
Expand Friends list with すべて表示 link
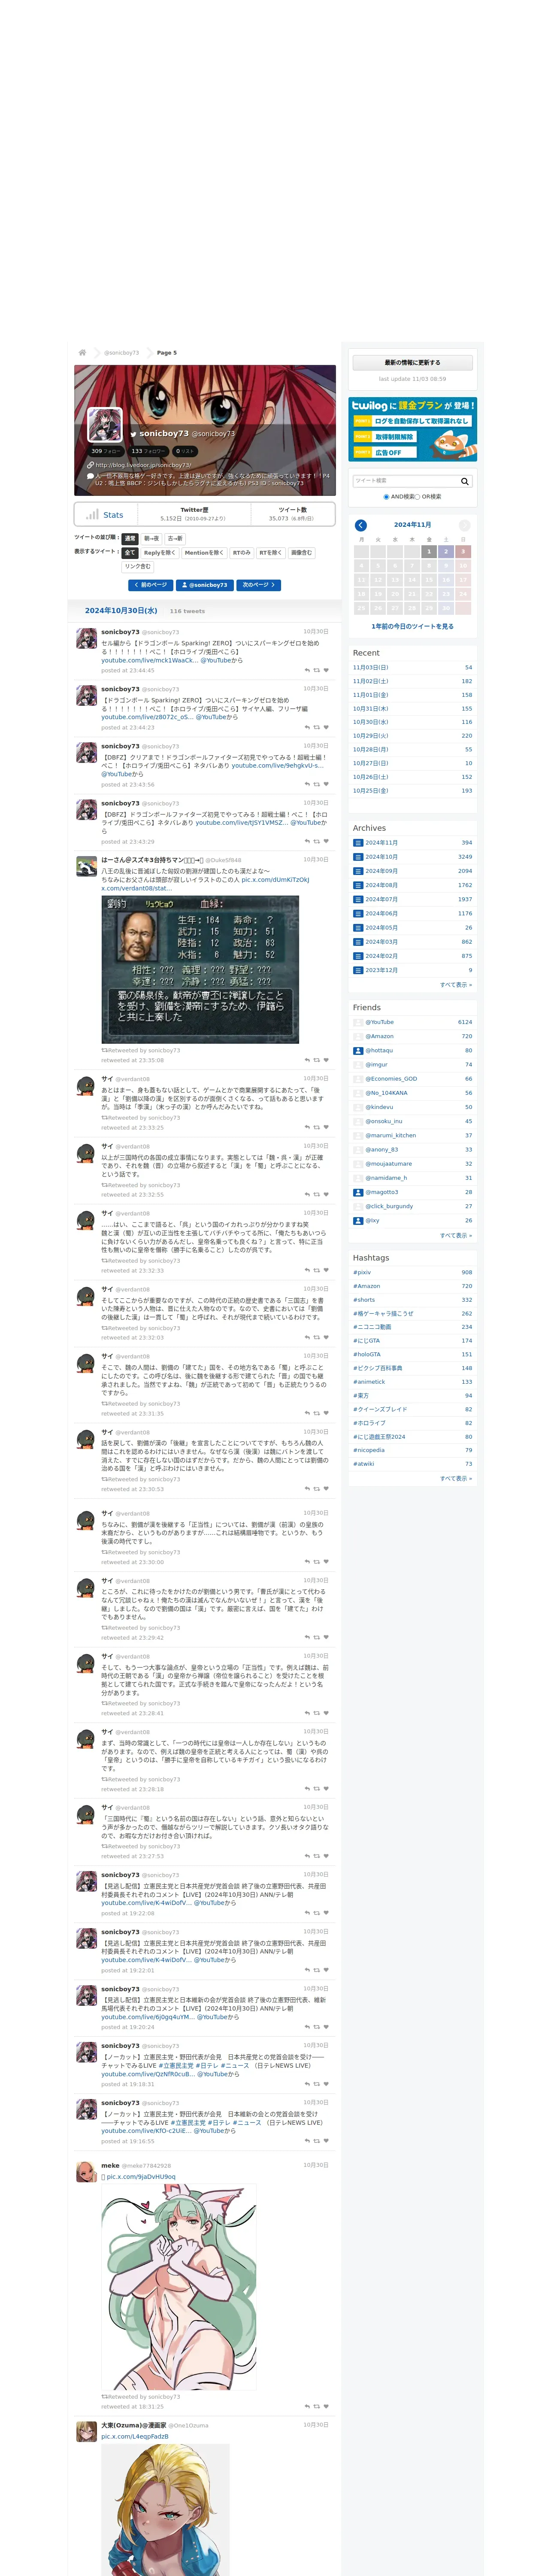tap(456, 1235)
